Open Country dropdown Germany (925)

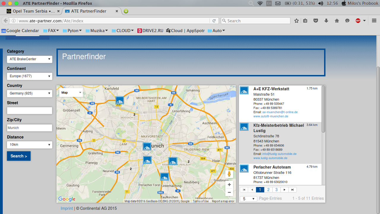30,93
